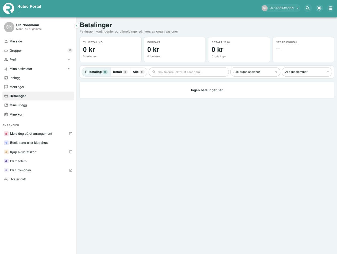Click the FORFALT summary card

[x=175, y=50]
